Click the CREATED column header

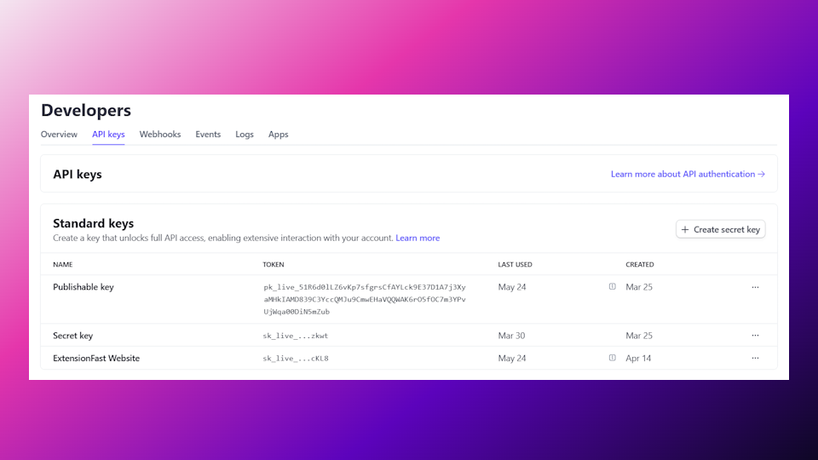[640, 264]
